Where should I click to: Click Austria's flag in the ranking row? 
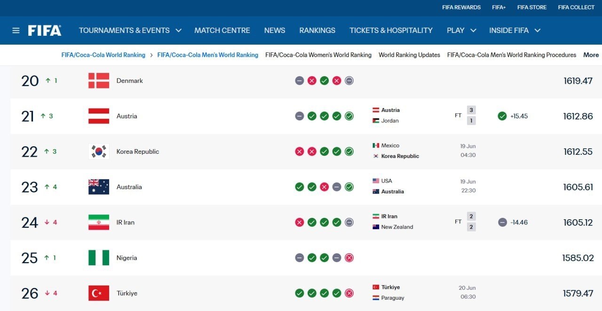click(99, 116)
